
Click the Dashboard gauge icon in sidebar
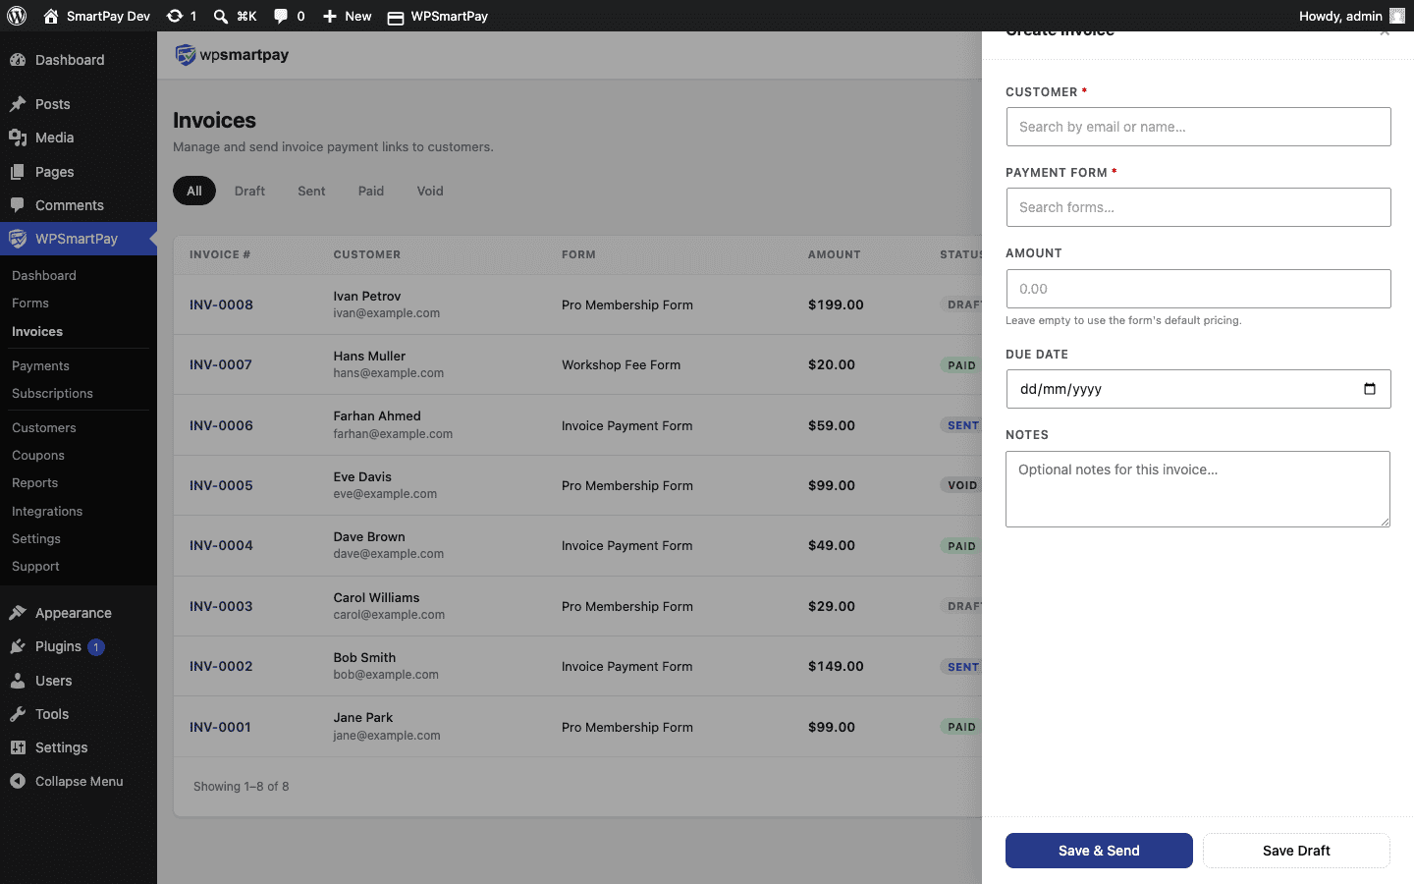[18, 60]
